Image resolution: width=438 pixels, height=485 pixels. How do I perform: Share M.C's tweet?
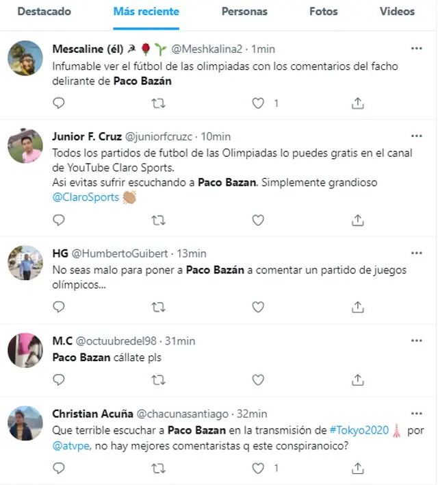point(357,379)
